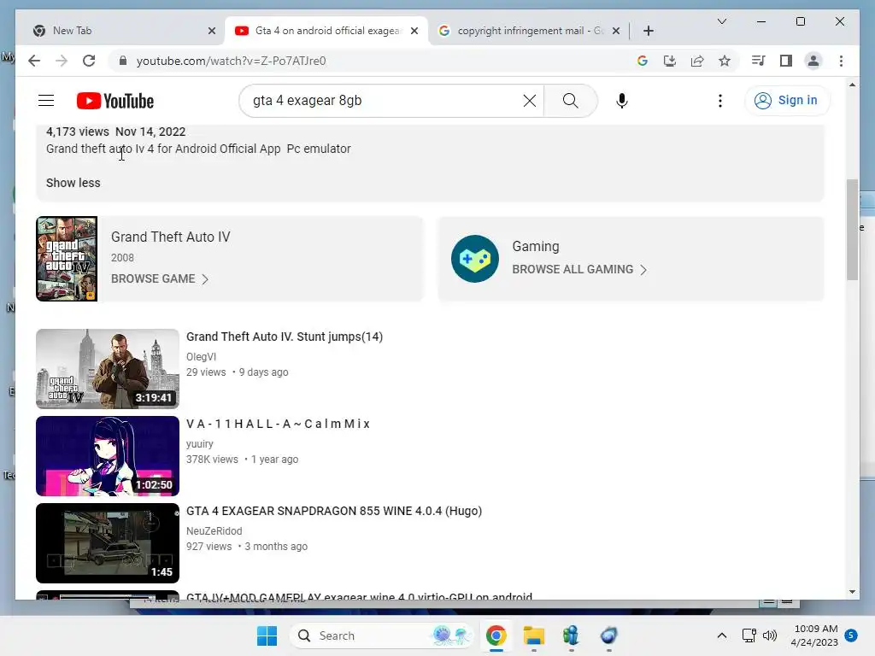Open the Chrome three-dot menu
Viewport: 875px width, 656px height.
[841, 61]
